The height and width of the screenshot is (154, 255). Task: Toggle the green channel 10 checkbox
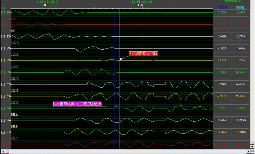[x=3, y=13]
